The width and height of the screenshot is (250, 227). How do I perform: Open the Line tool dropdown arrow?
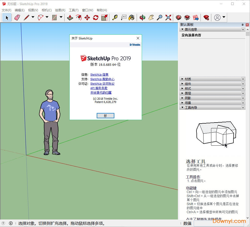click(33, 17)
